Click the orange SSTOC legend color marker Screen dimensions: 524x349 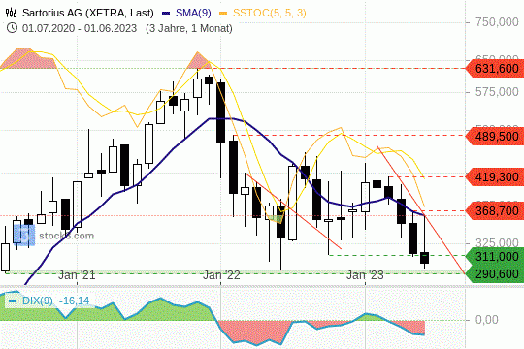223,13
